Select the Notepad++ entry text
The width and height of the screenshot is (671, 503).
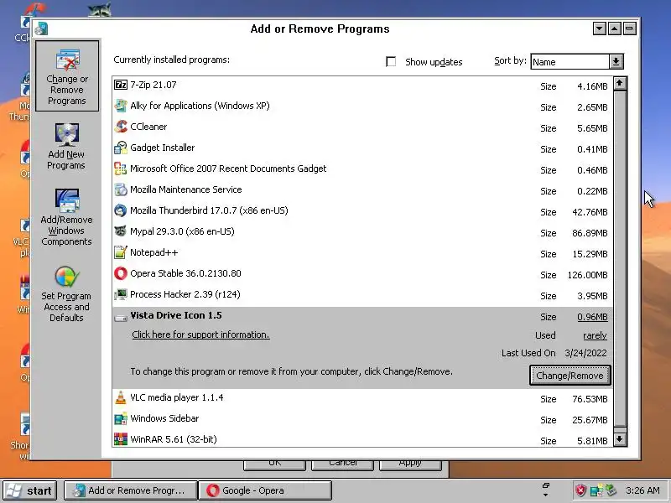click(x=154, y=252)
